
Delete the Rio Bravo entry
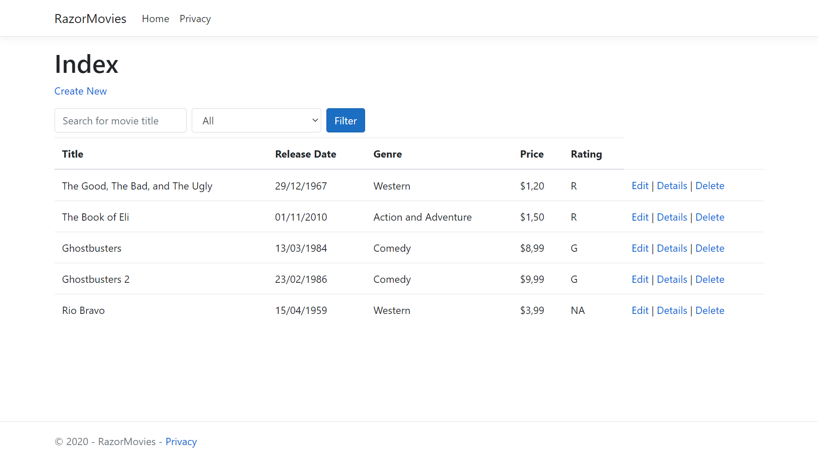point(710,310)
